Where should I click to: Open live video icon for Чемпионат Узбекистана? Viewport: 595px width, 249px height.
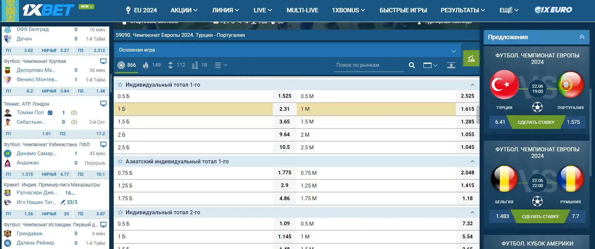click(x=103, y=144)
